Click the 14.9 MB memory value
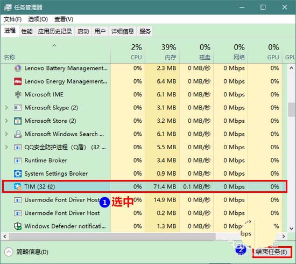Viewport: 296px width, 264px height. pyautogui.click(x=165, y=200)
